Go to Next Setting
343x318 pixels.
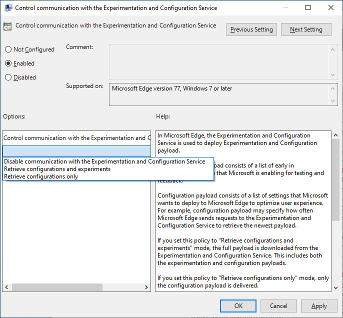(306, 29)
